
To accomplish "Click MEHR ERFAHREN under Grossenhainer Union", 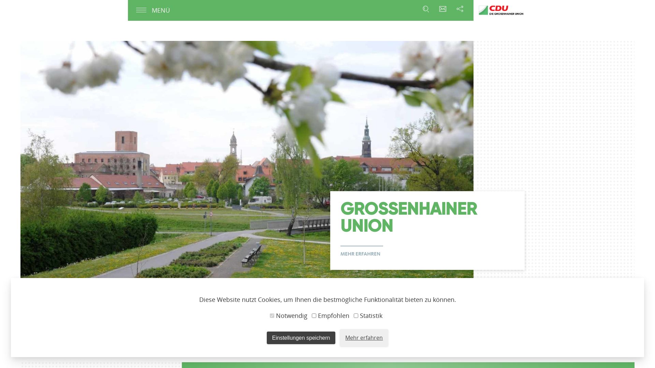I will click(360, 254).
